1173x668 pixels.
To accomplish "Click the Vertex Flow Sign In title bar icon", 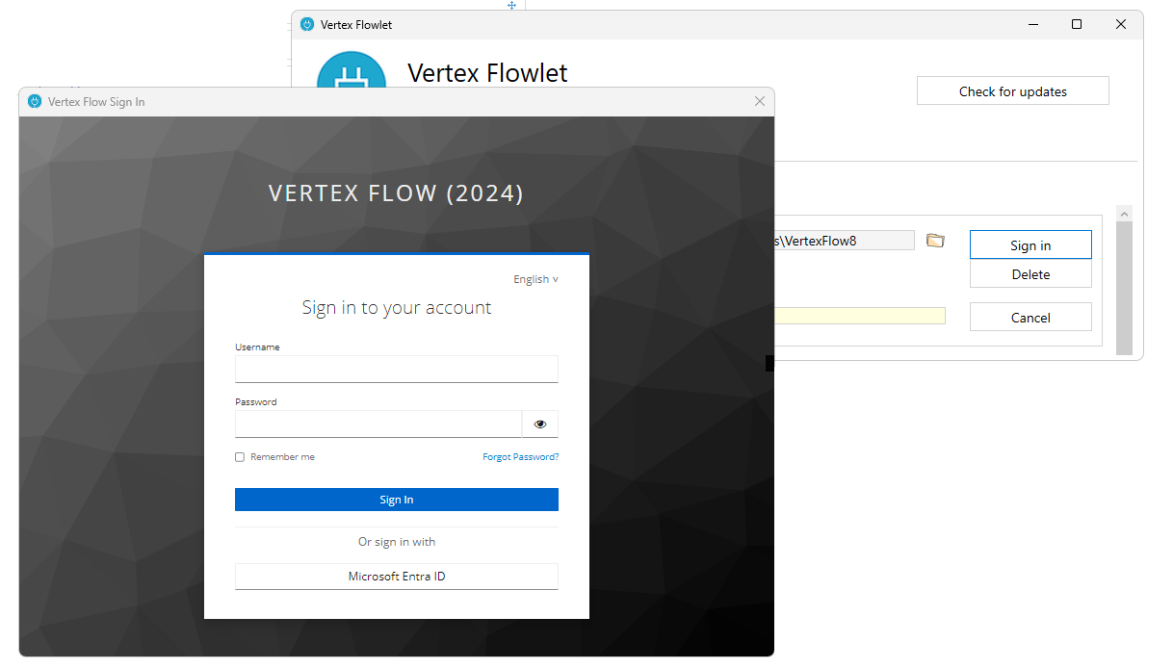I will [x=36, y=102].
